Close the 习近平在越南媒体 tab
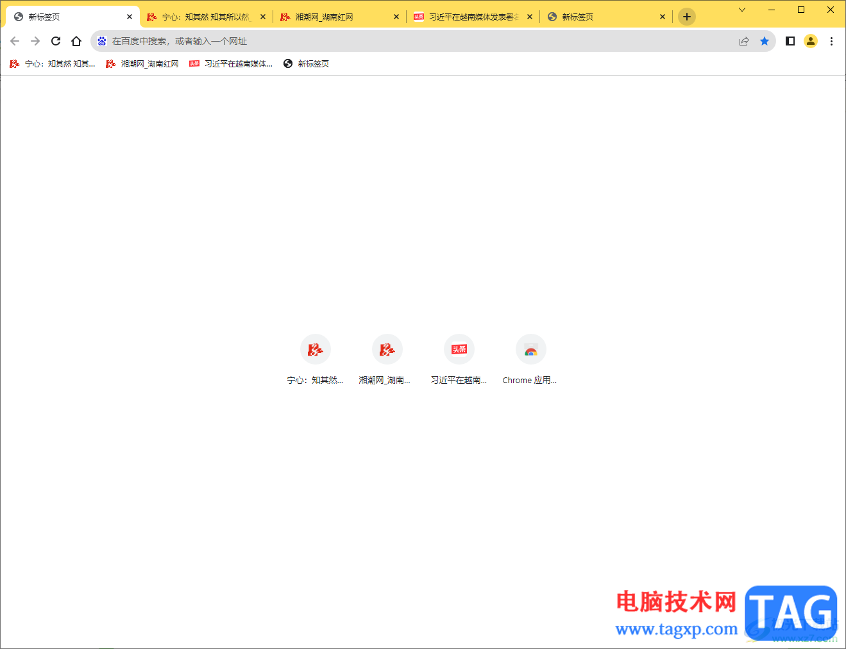Screen dimensions: 846x649 [x=530, y=17]
